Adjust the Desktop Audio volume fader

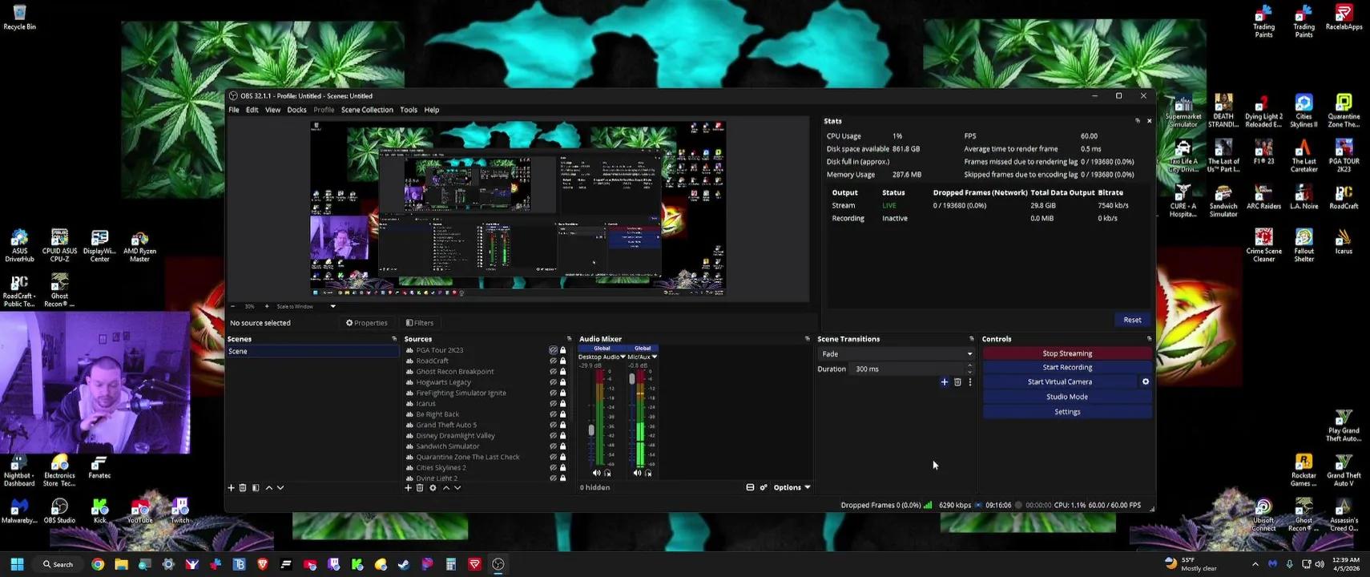[591, 430]
